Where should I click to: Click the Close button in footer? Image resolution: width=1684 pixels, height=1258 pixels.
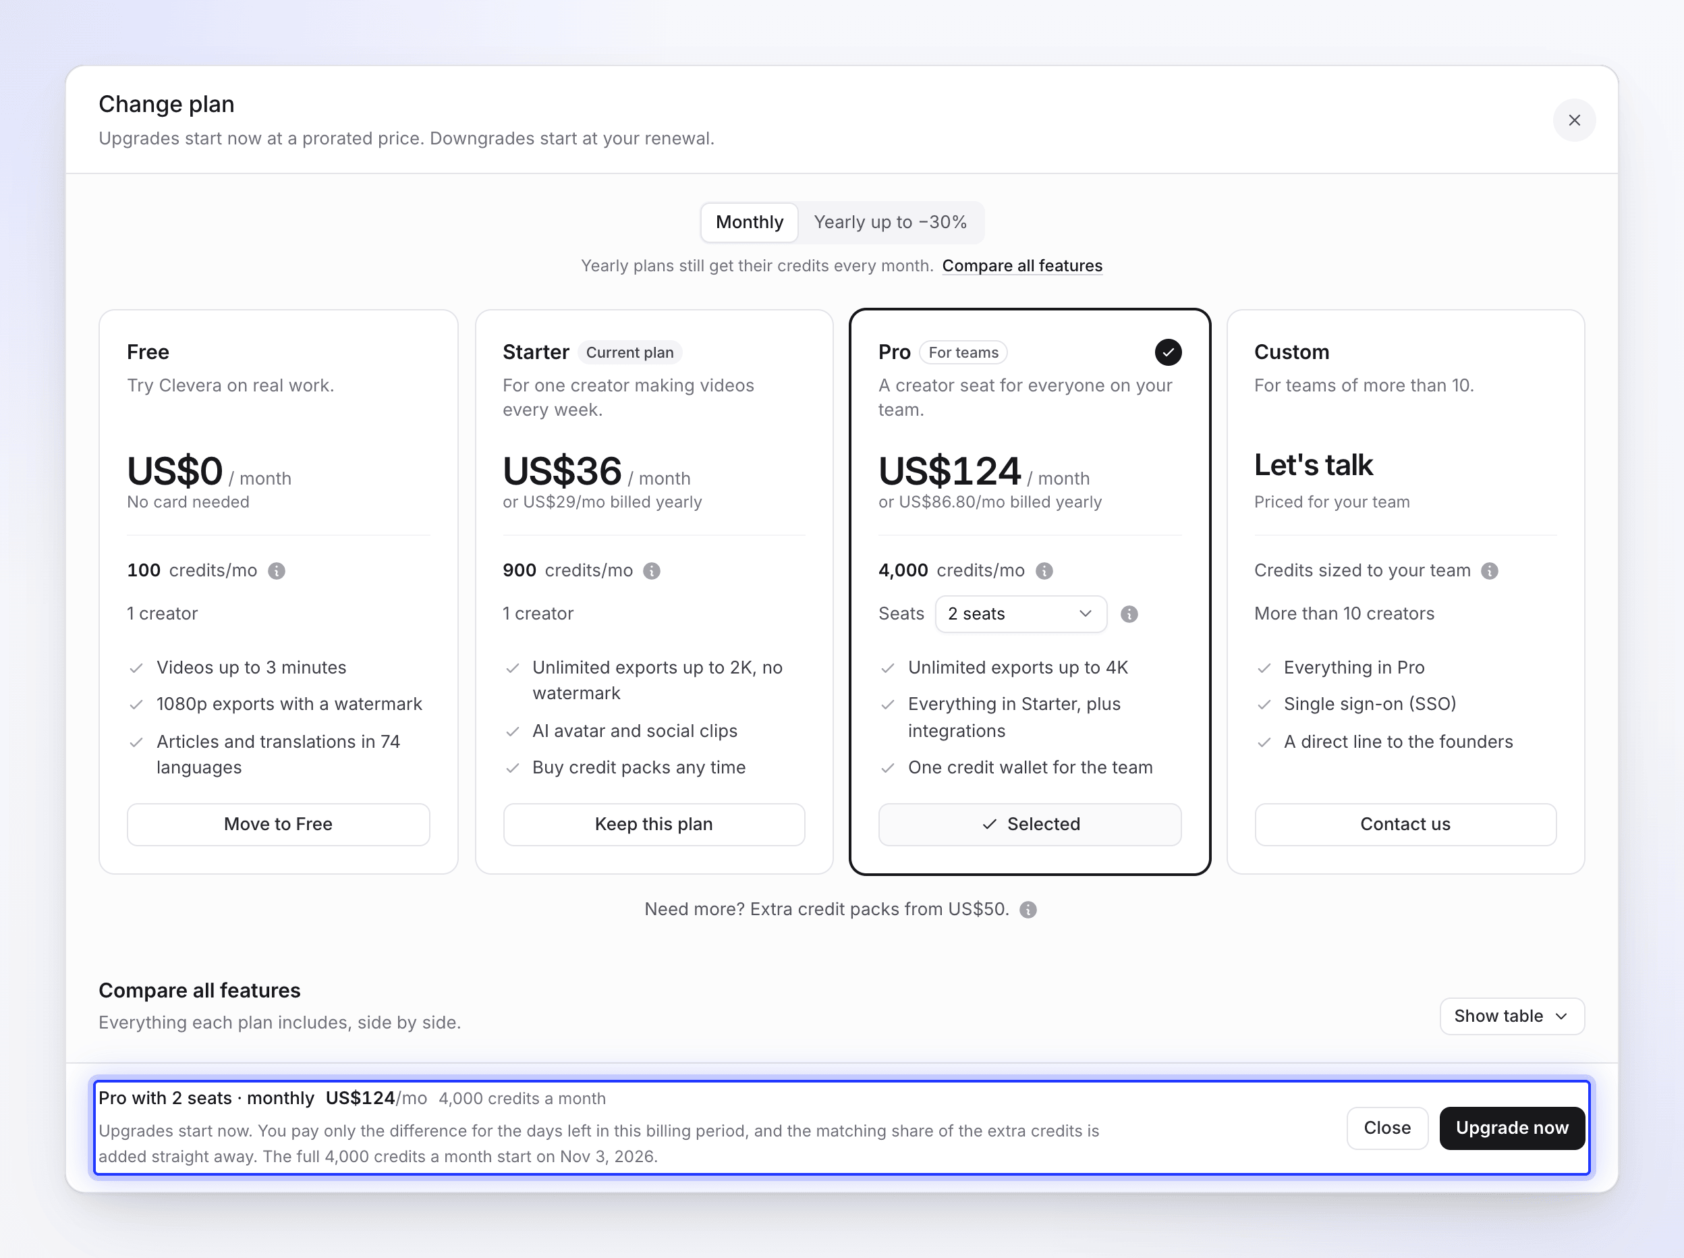(1387, 1128)
